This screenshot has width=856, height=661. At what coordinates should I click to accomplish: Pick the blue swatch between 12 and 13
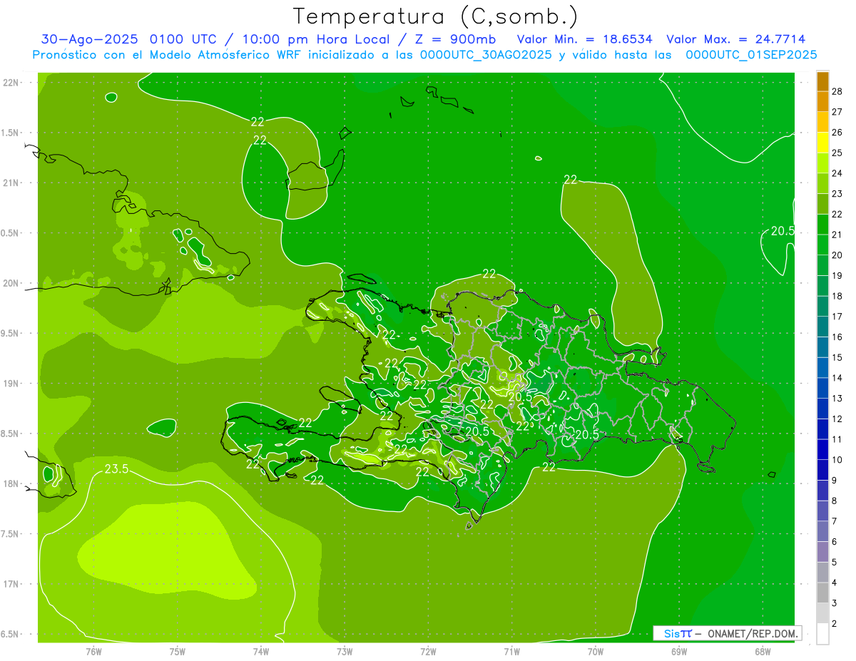click(x=822, y=409)
